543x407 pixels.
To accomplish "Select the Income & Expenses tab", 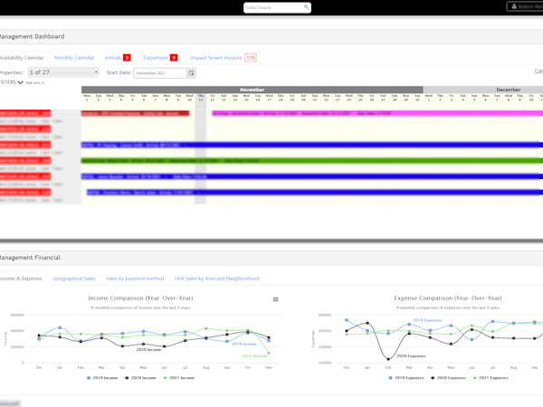I will (21, 279).
